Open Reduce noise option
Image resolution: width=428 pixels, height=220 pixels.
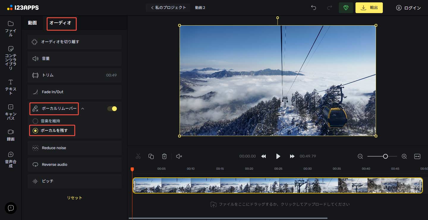(75, 148)
